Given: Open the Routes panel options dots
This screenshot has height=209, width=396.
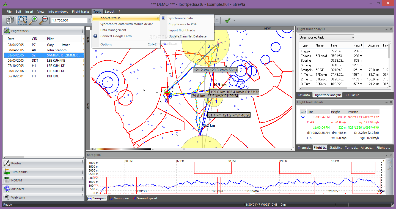Looking at the screenshot, I should click(x=82, y=163).
